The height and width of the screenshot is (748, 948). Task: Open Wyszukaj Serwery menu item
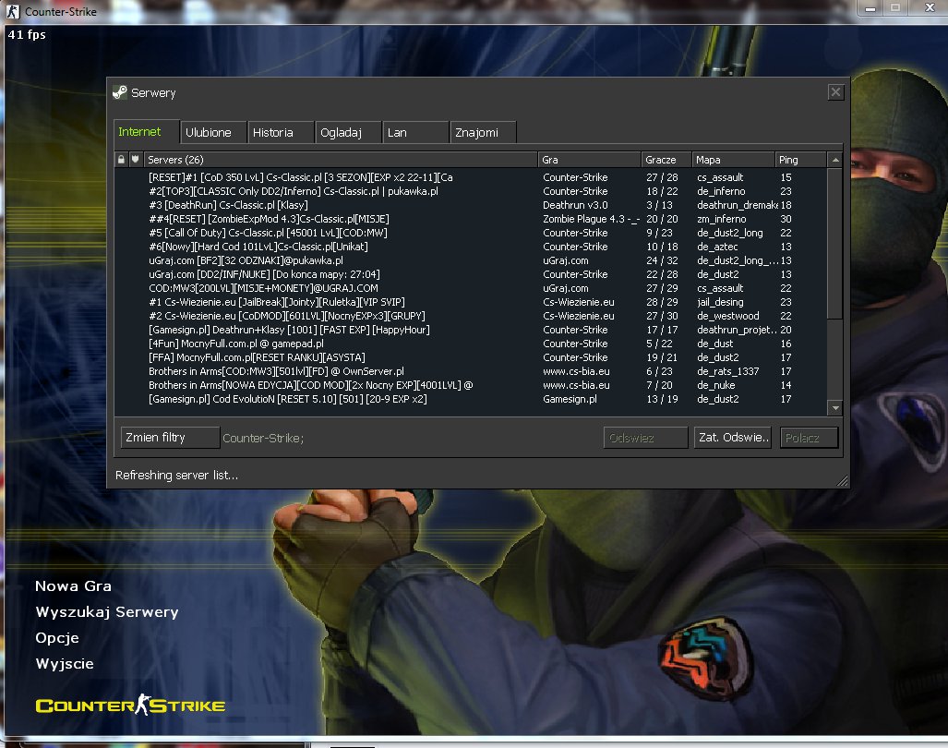[107, 612]
